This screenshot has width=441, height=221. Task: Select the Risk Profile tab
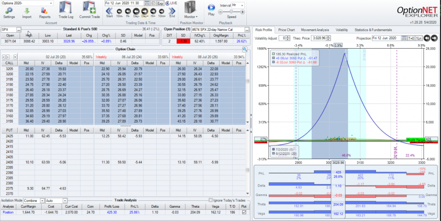pos(264,30)
